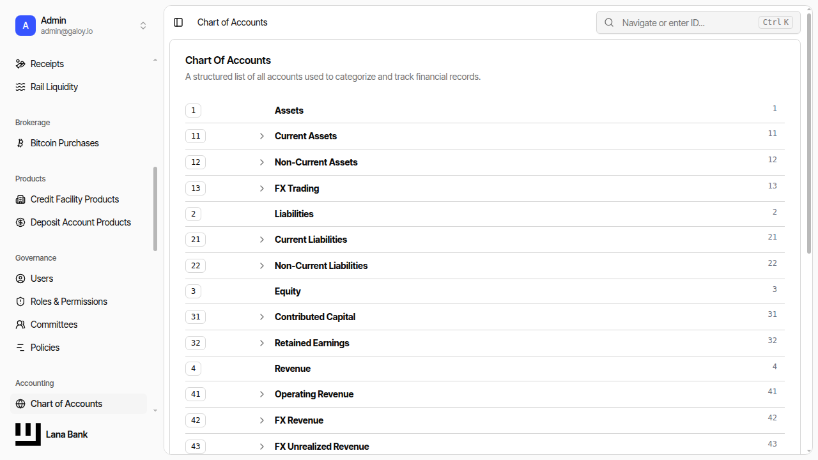Expand the Operating Revenue row

coord(262,394)
